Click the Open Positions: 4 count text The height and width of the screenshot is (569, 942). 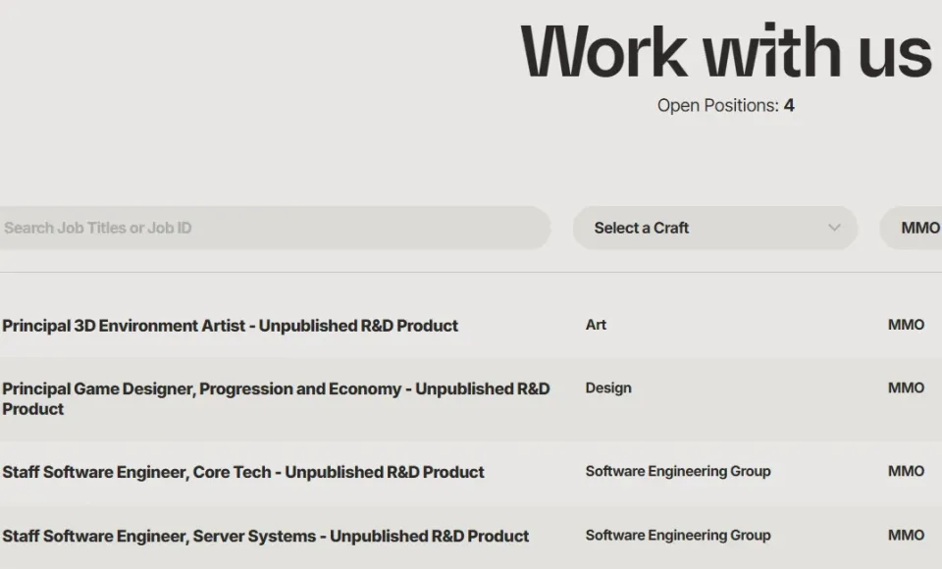[726, 106]
